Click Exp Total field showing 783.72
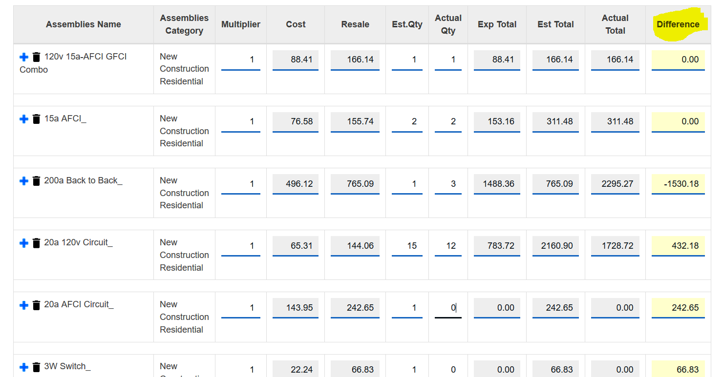This screenshot has width=723, height=377. [497, 246]
